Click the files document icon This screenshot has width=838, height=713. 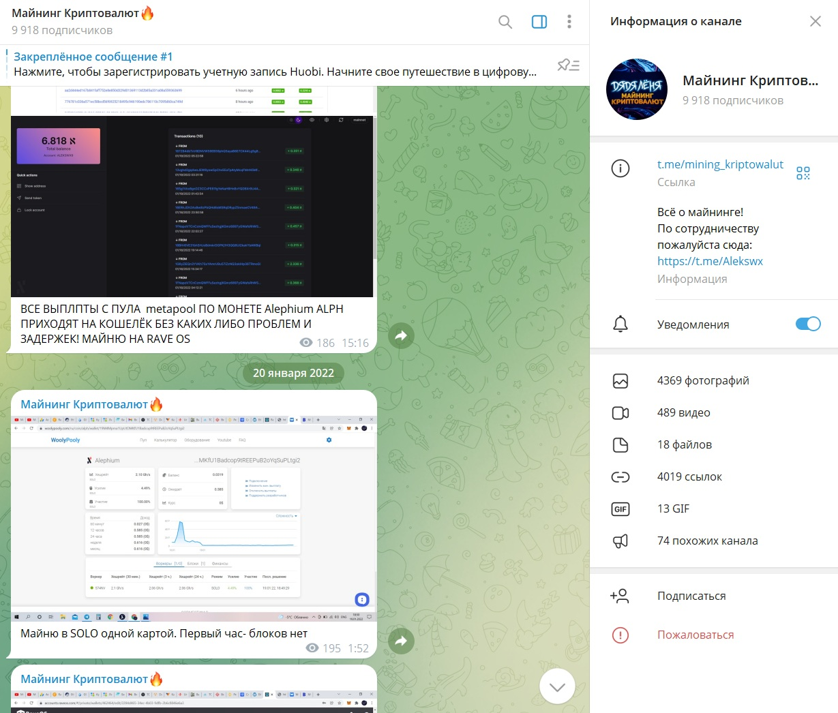[620, 445]
